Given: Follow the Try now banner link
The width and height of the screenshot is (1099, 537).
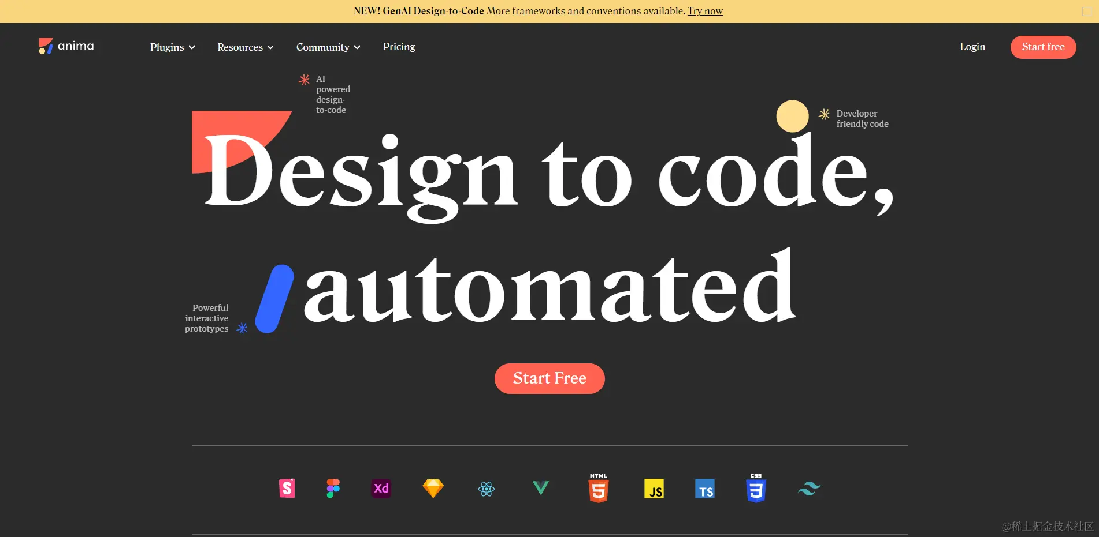Looking at the screenshot, I should coord(705,11).
